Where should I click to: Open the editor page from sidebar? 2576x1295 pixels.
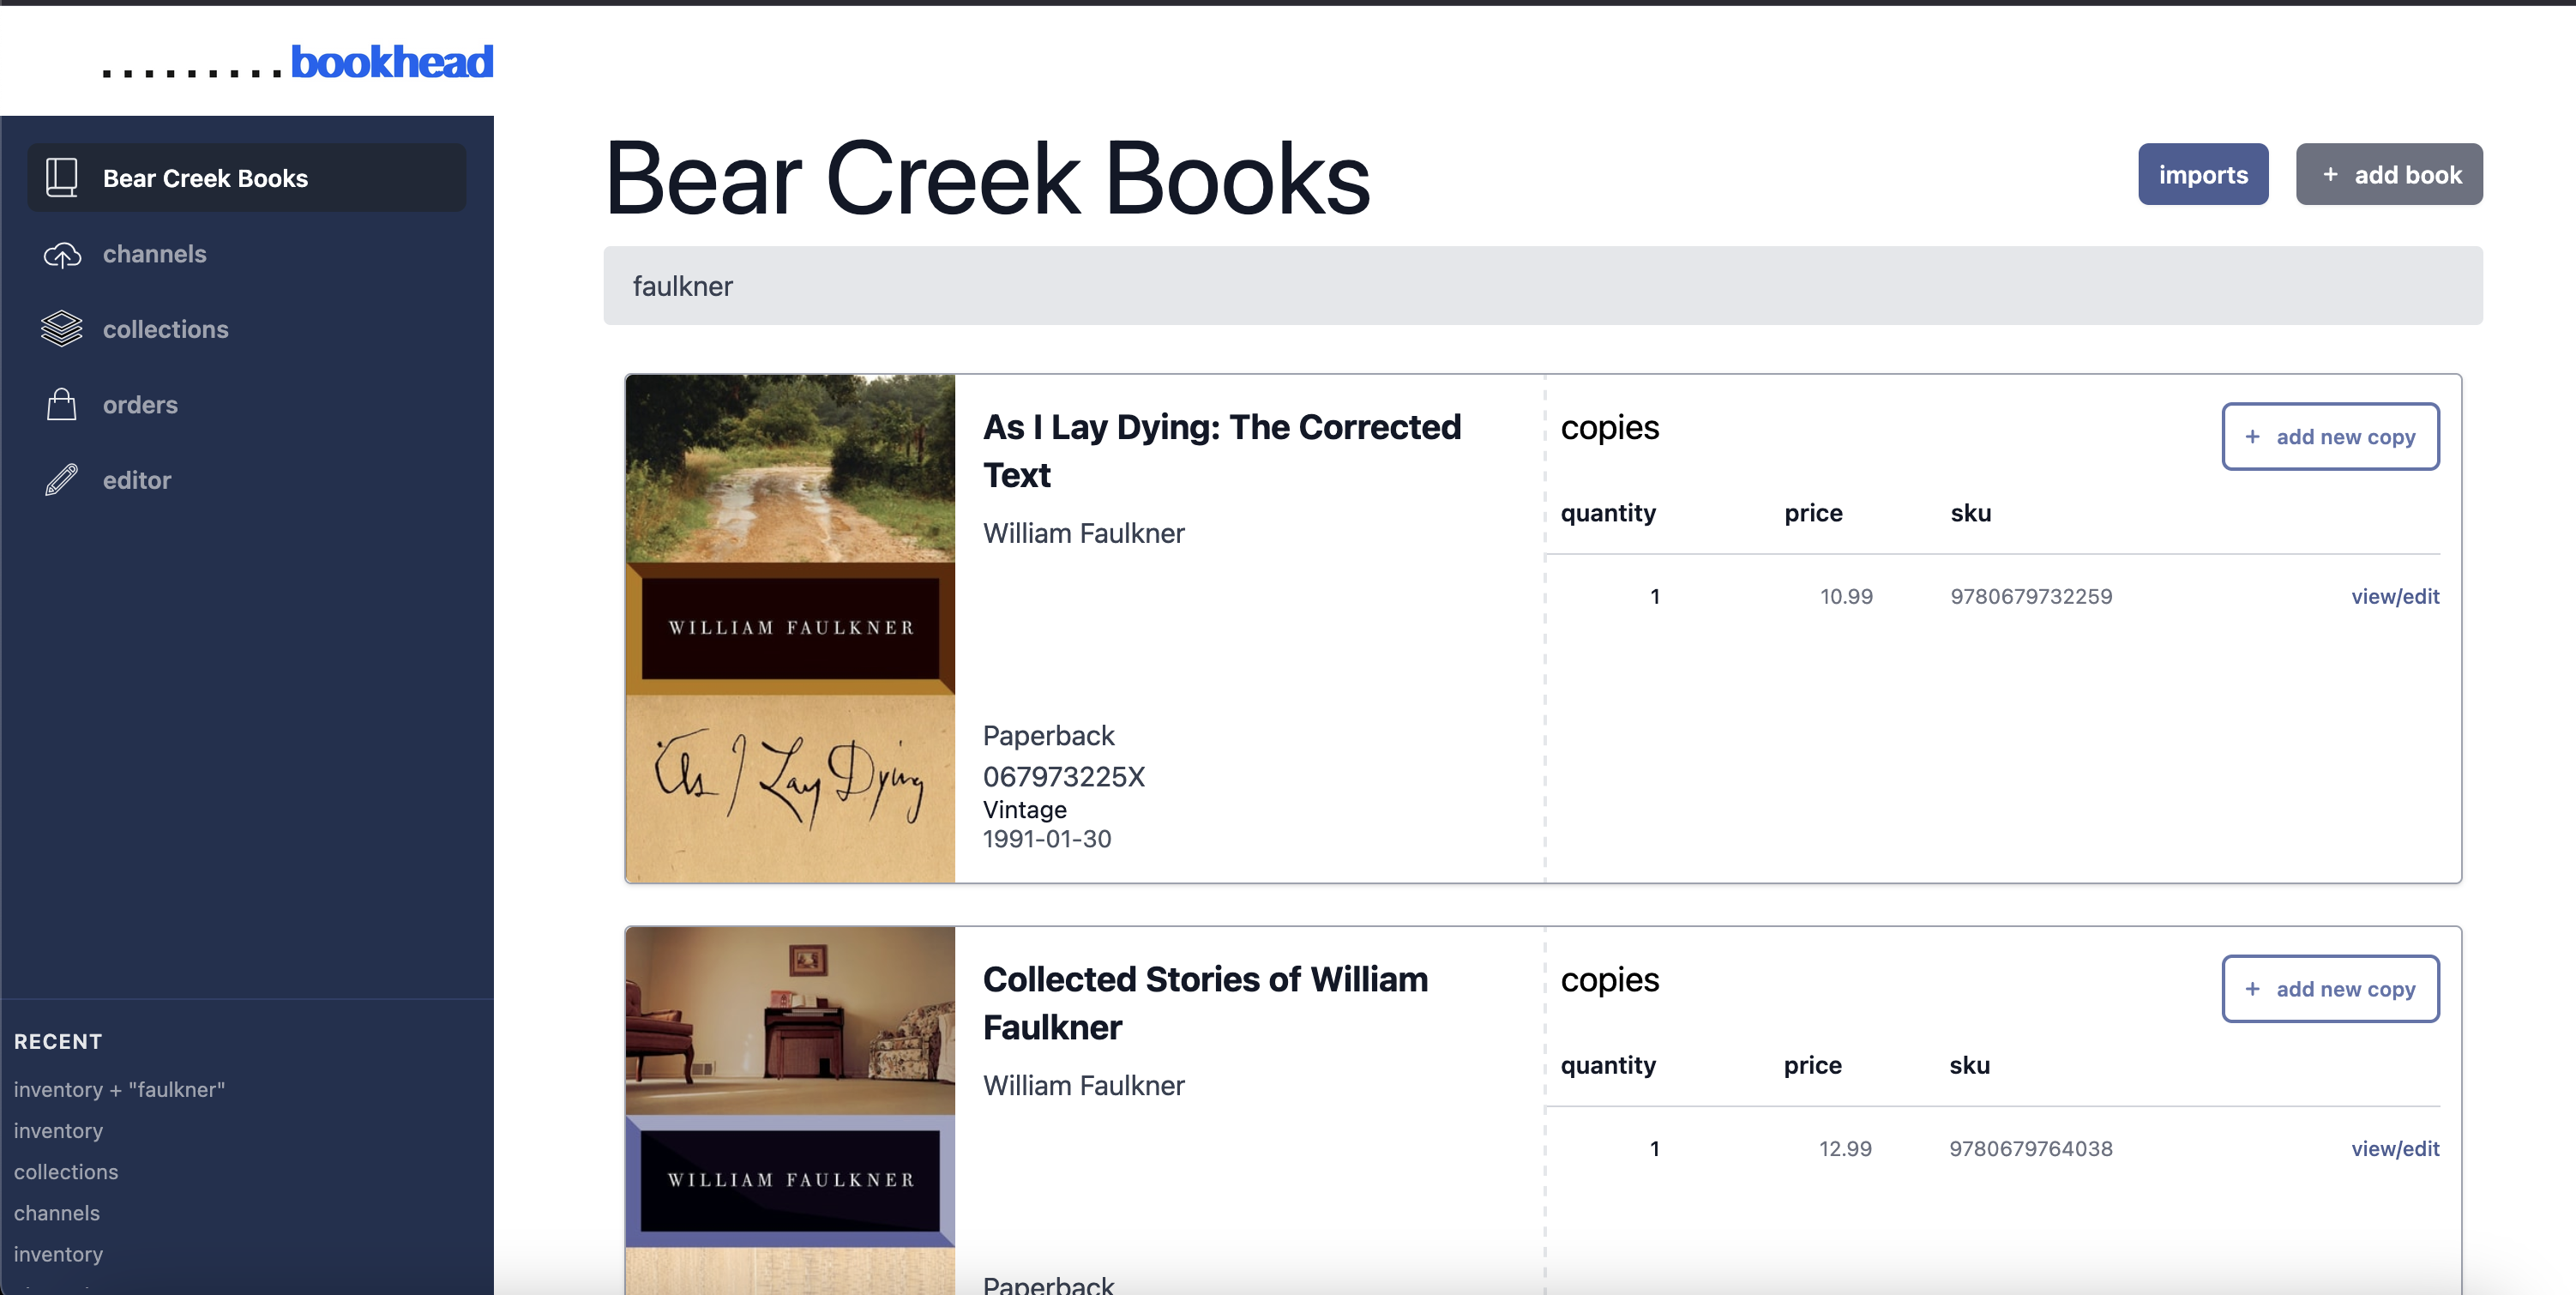[137, 480]
